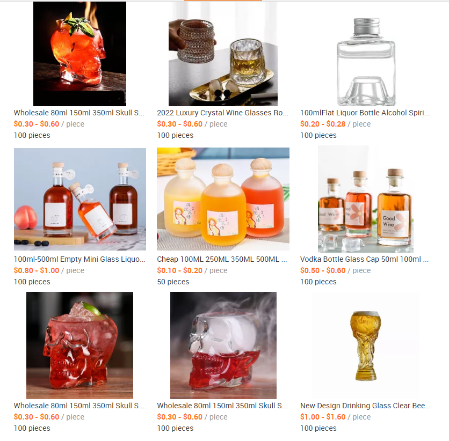Open the trophy-shaped beer glass image
The image size is (449, 441).
(x=366, y=346)
